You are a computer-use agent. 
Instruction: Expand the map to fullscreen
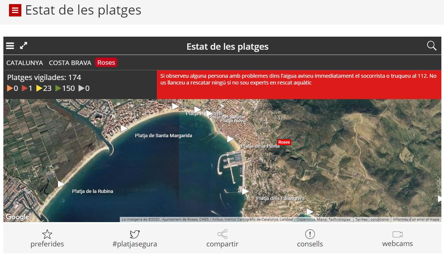point(24,46)
